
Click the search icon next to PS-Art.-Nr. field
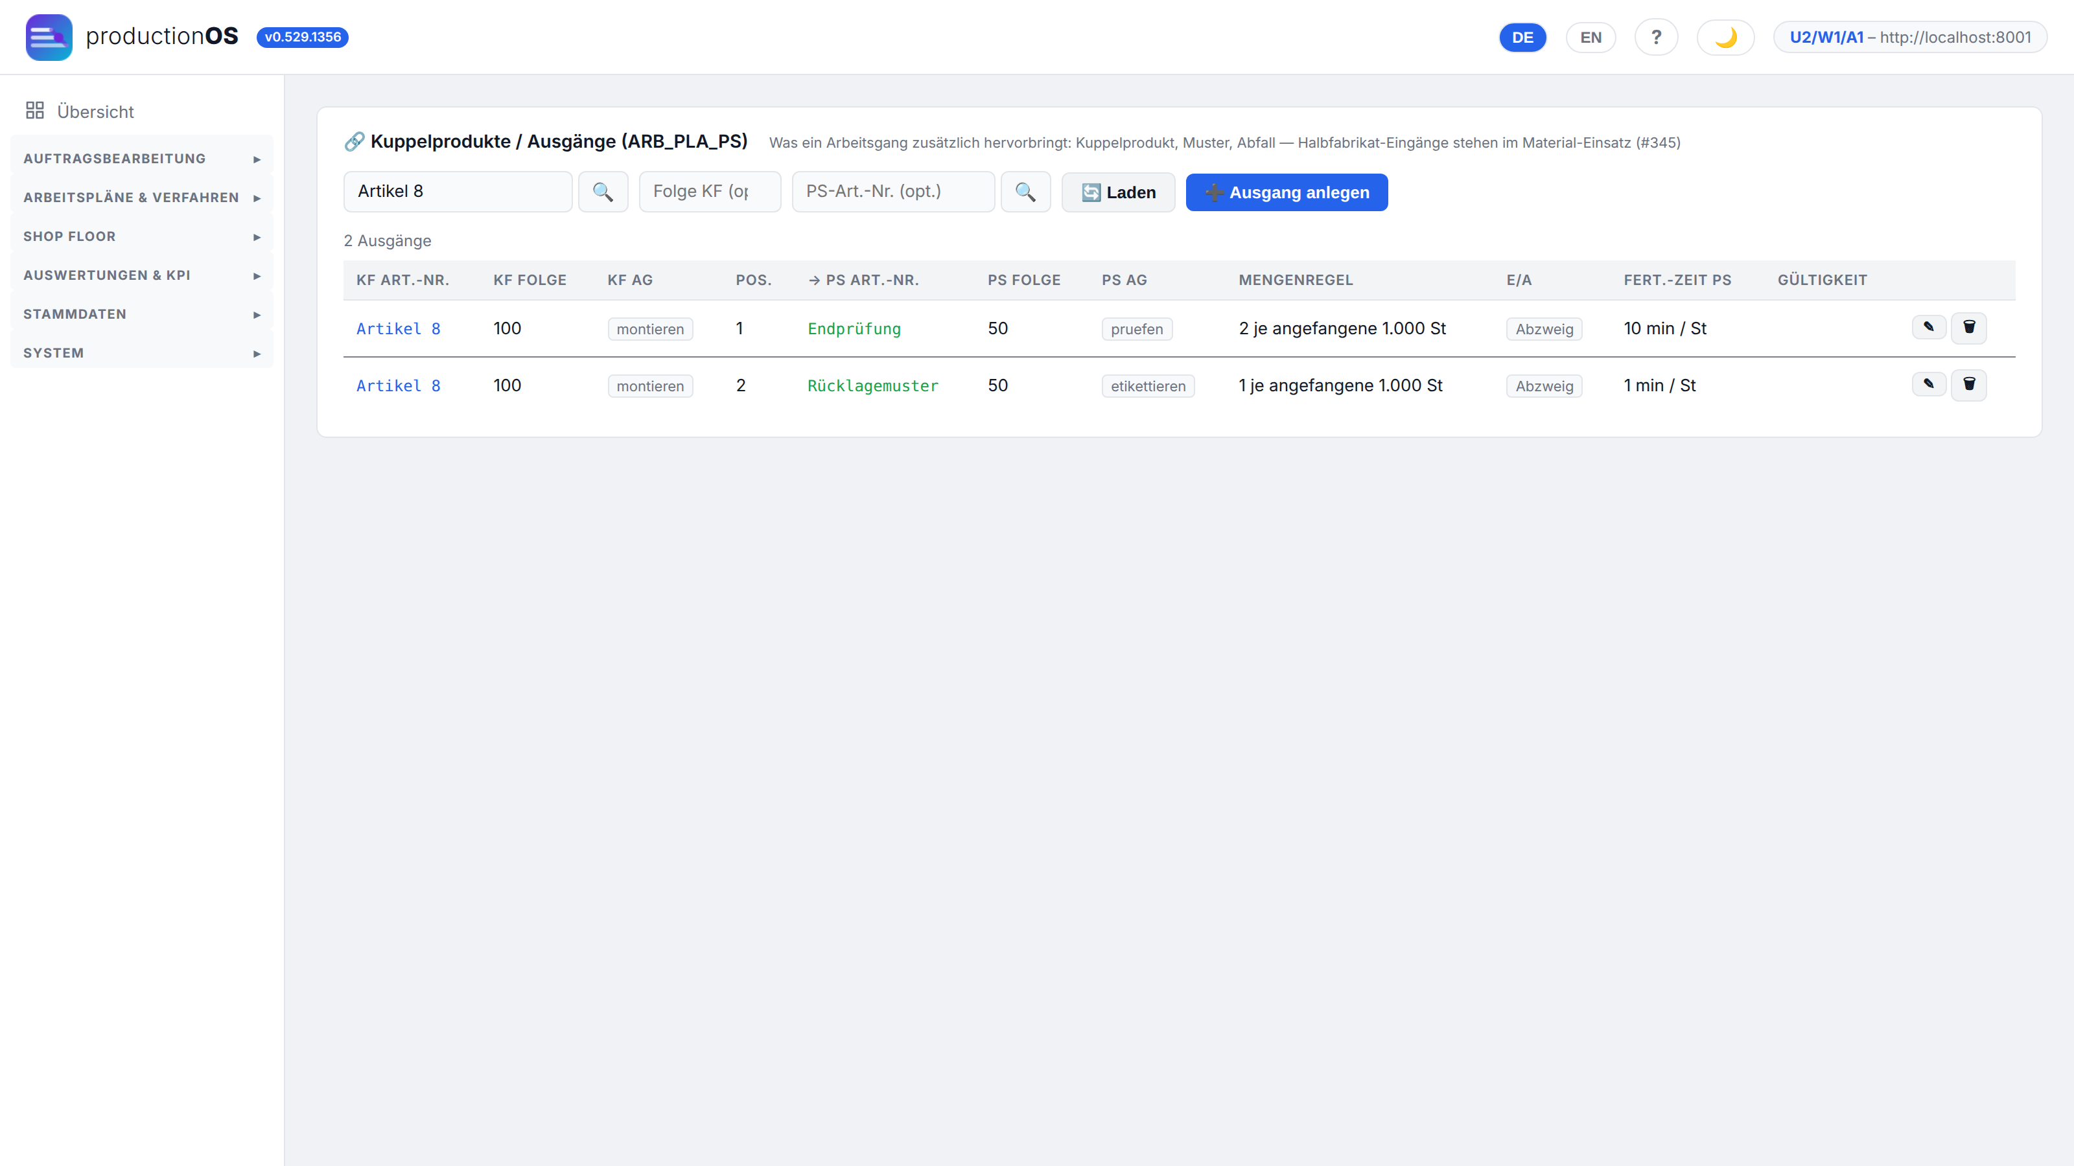(x=1025, y=192)
